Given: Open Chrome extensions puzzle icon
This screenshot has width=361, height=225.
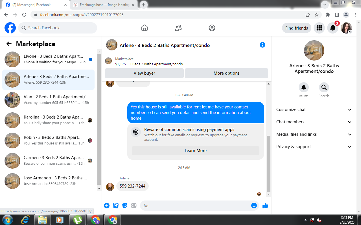Looking at the screenshot, I should 328,15.
